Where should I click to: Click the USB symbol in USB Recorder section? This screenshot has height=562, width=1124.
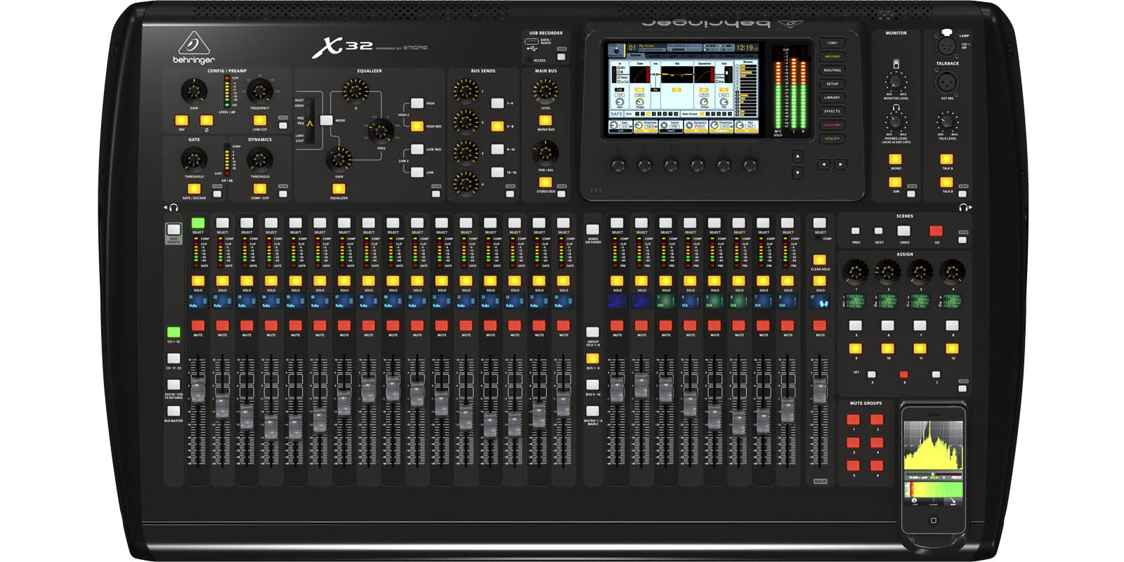point(531,48)
